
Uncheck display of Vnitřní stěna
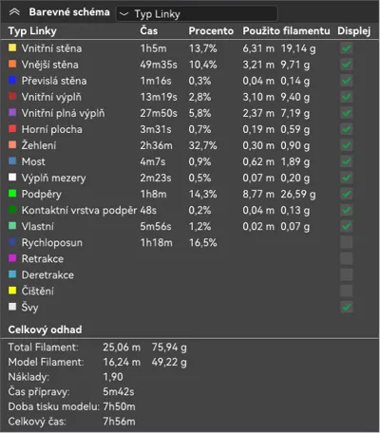click(x=347, y=48)
